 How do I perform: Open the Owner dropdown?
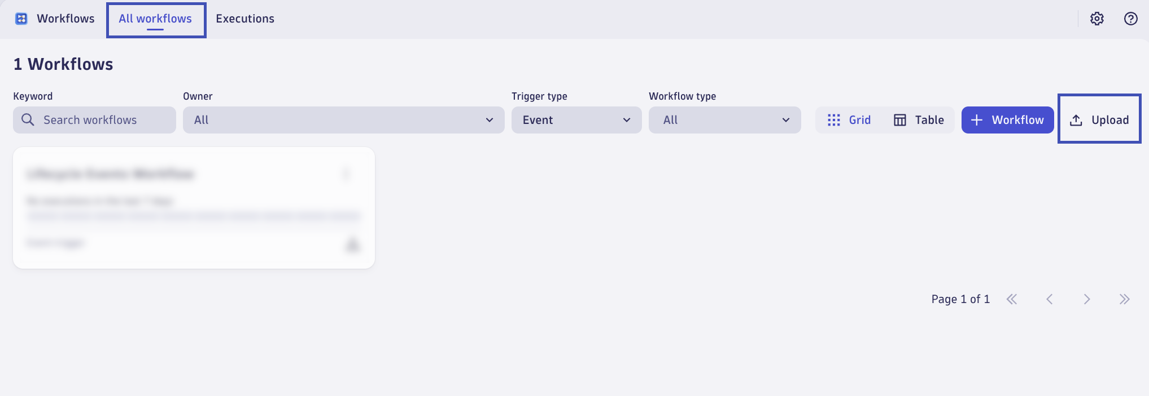[343, 120]
